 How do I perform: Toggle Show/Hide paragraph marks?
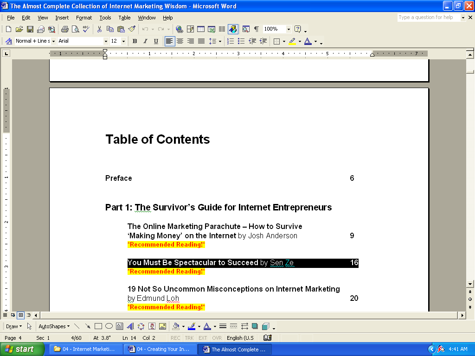pyautogui.click(x=256, y=29)
